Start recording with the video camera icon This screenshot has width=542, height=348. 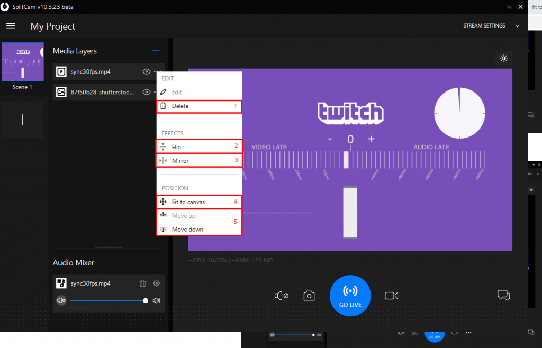(x=391, y=296)
